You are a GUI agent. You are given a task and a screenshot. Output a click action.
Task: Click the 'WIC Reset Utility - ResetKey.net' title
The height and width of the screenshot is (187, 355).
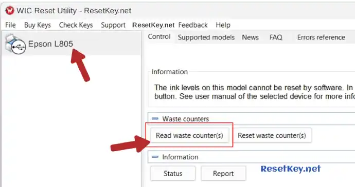coord(74,11)
